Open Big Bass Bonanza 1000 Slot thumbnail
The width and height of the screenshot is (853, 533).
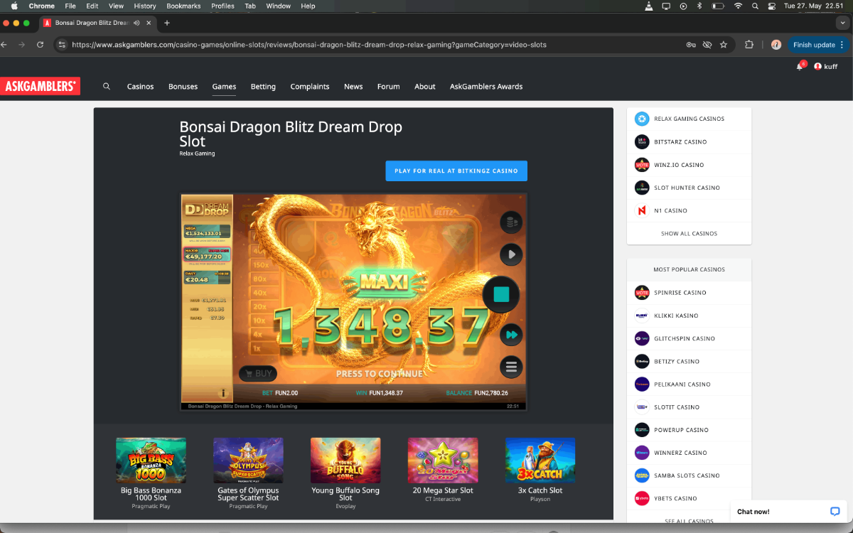click(151, 461)
